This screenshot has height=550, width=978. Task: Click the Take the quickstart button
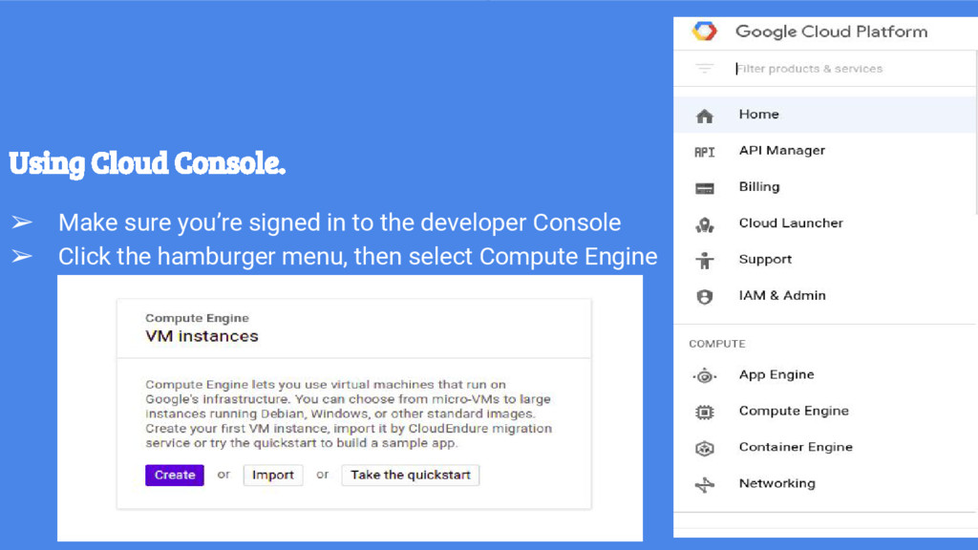click(411, 476)
